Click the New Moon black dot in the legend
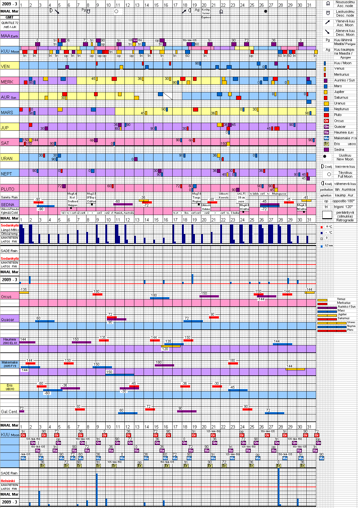Viewport: 358px width, 508px height. 325,157
